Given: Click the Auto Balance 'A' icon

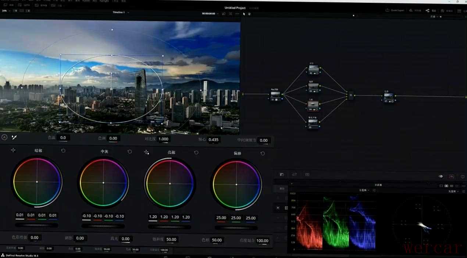Looking at the screenshot, I should click(x=4, y=137).
